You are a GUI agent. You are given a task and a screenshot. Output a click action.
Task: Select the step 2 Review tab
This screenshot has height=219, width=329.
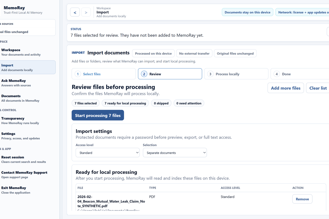(x=170, y=74)
